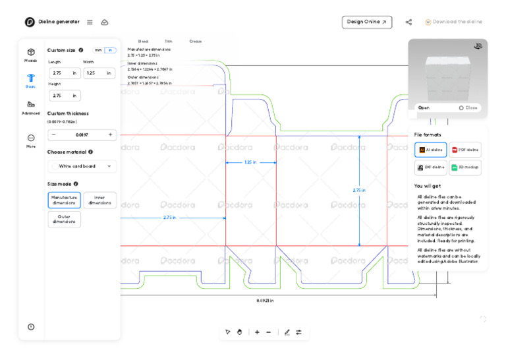Click the cloud save icon
506x358 pixels.
(x=104, y=22)
